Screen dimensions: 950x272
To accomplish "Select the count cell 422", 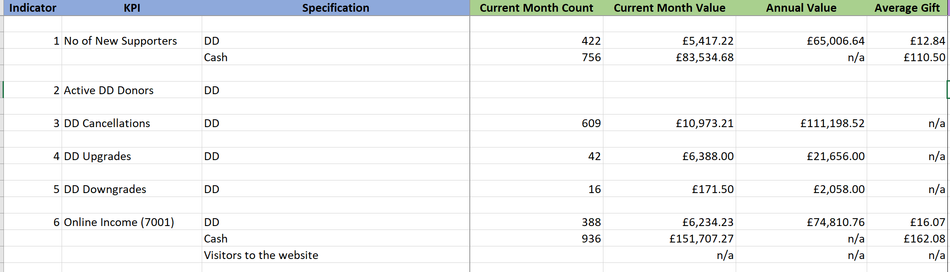I will tap(537, 40).
